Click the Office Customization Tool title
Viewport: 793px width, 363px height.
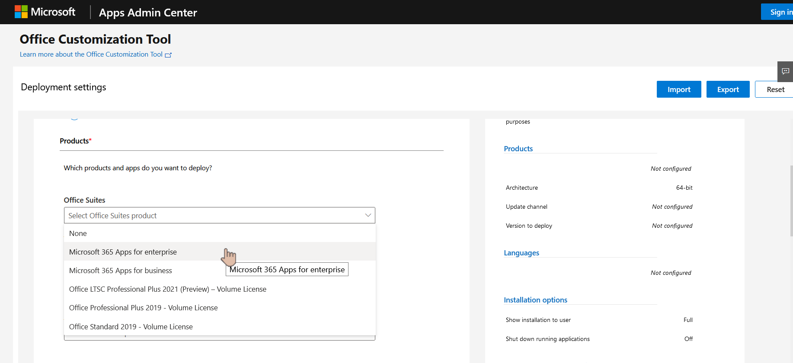click(95, 39)
